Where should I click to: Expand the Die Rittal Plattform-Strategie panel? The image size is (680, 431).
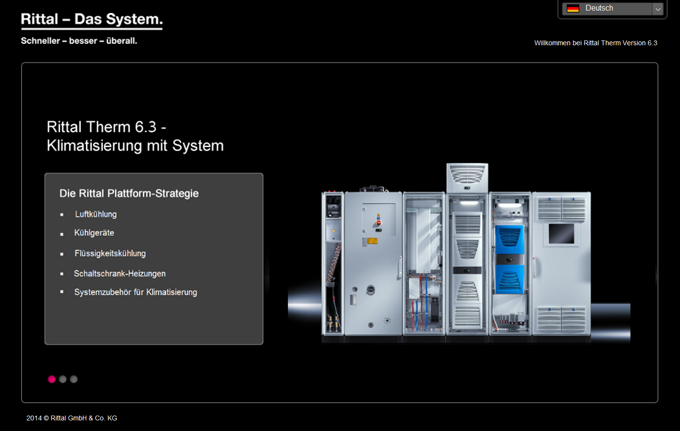click(129, 193)
